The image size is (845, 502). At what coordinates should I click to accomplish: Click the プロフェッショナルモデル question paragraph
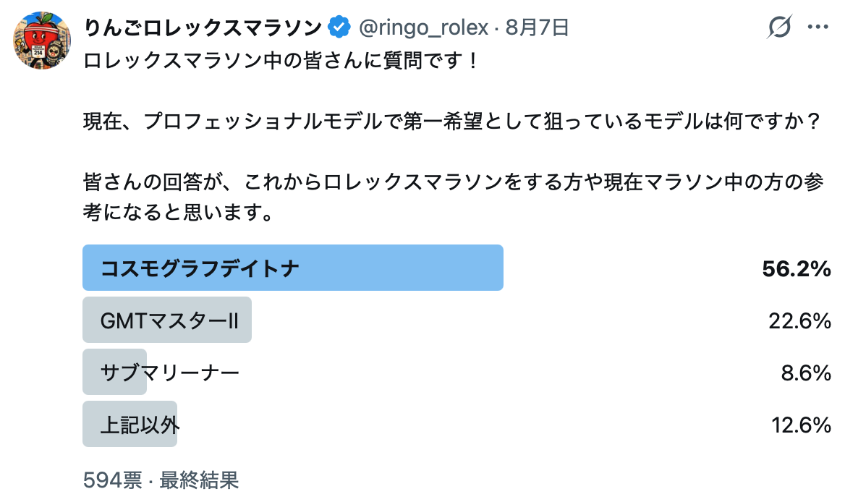[453, 122]
